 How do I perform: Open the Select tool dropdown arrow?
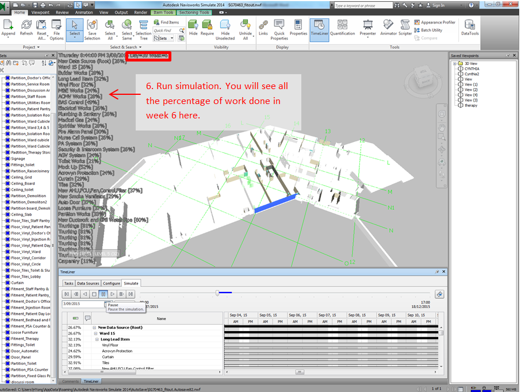[x=74, y=38]
